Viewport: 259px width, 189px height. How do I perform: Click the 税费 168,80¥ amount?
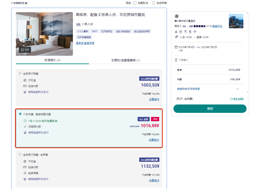[x=235, y=79]
